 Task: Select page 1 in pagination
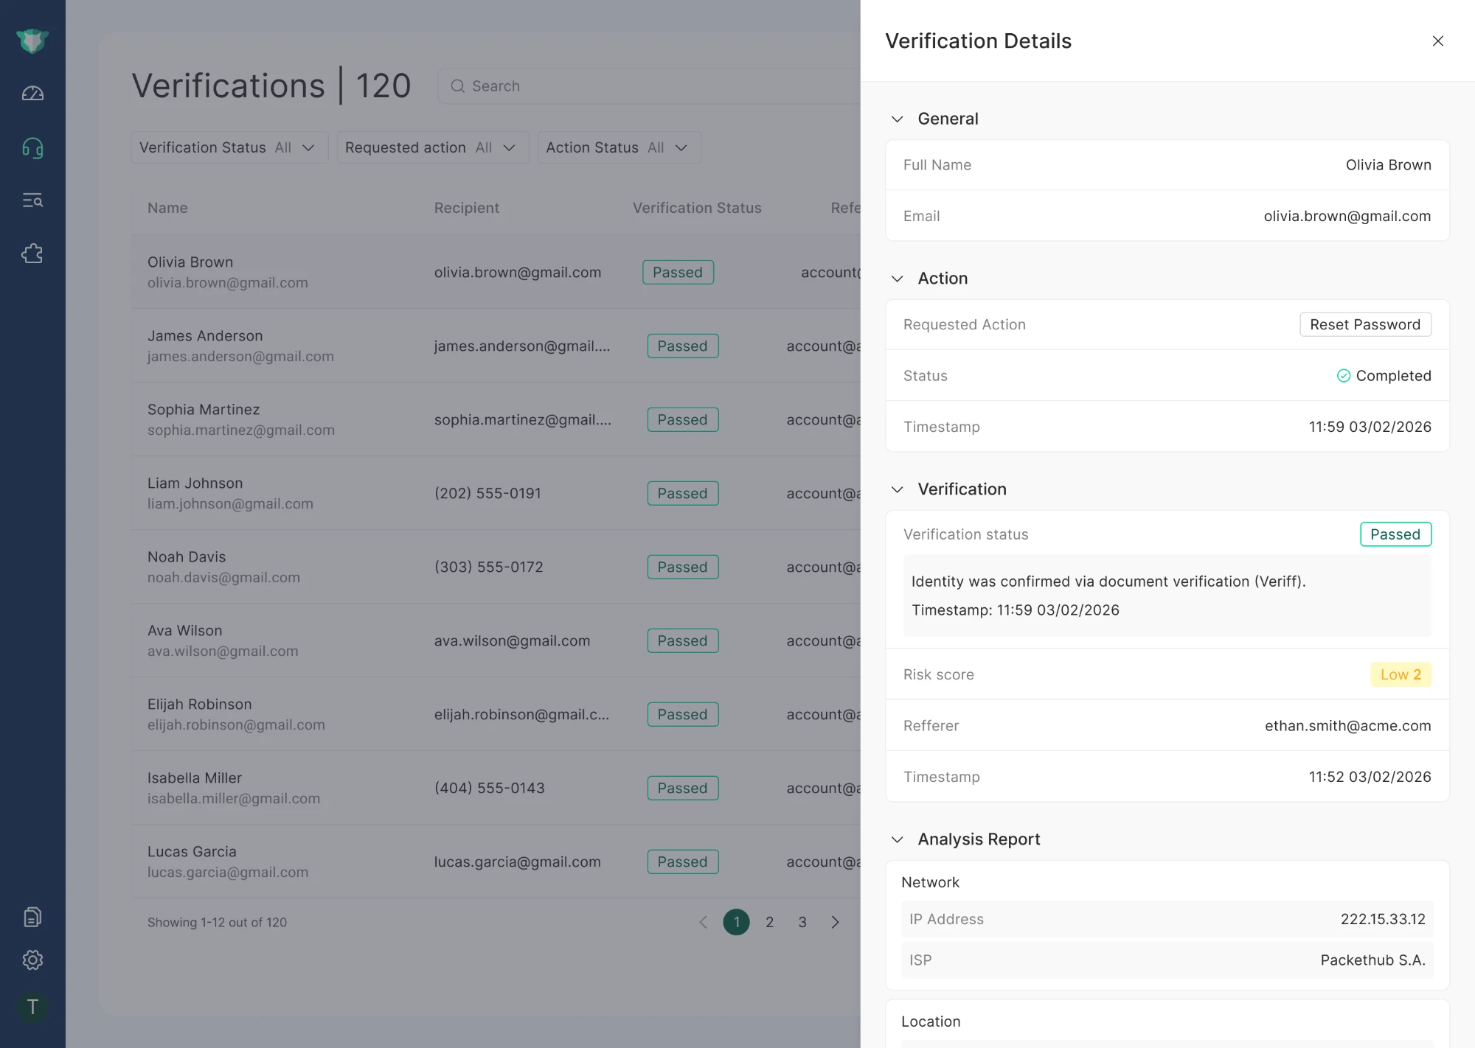pos(736,922)
